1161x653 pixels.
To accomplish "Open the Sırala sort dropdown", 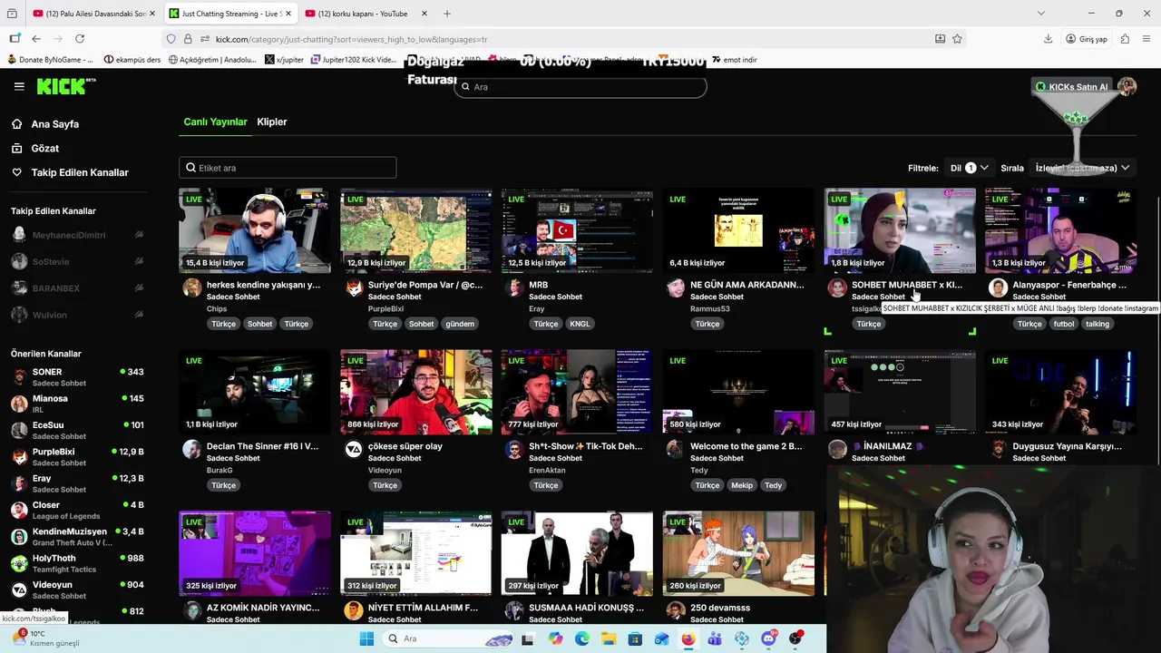I will coord(1083,168).
